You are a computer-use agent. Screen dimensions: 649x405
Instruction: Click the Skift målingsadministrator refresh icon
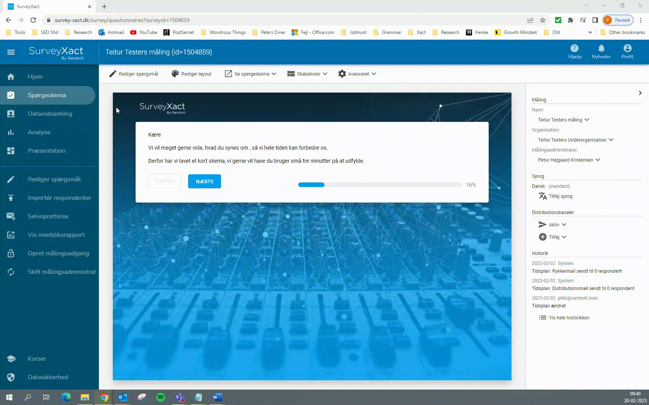click(11, 272)
